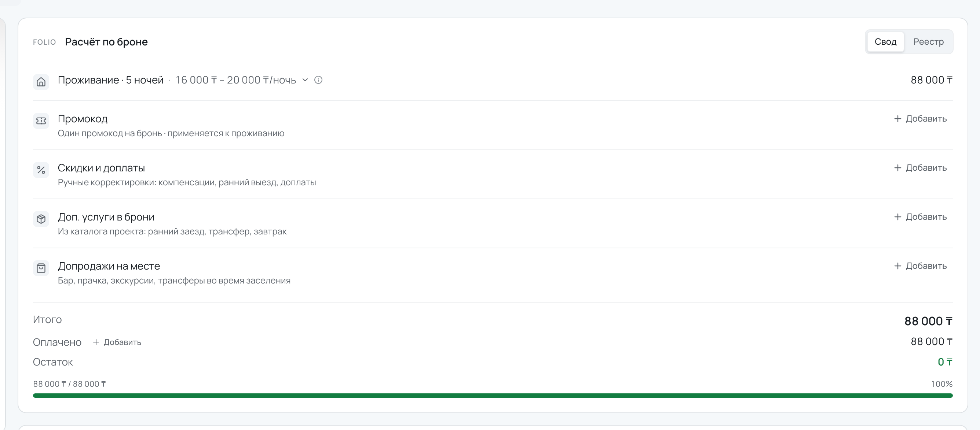Click the Итого total value 88 000 ₸
The image size is (980, 430).
pyautogui.click(x=928, y=321)
